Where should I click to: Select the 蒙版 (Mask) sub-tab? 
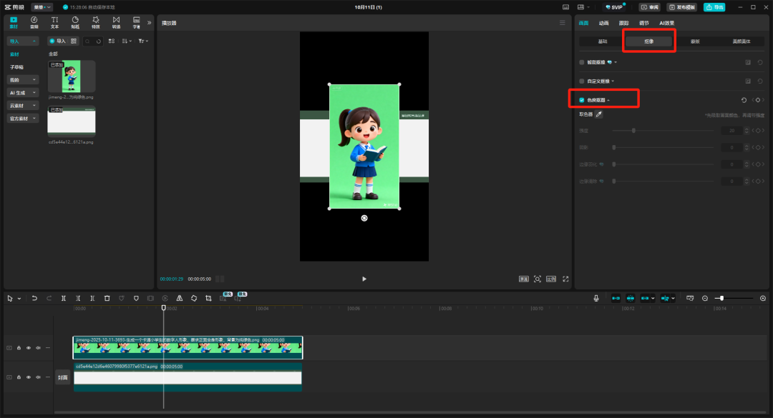[x=695, y=41]
